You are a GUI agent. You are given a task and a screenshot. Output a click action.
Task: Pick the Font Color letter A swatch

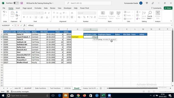(47, 17)
